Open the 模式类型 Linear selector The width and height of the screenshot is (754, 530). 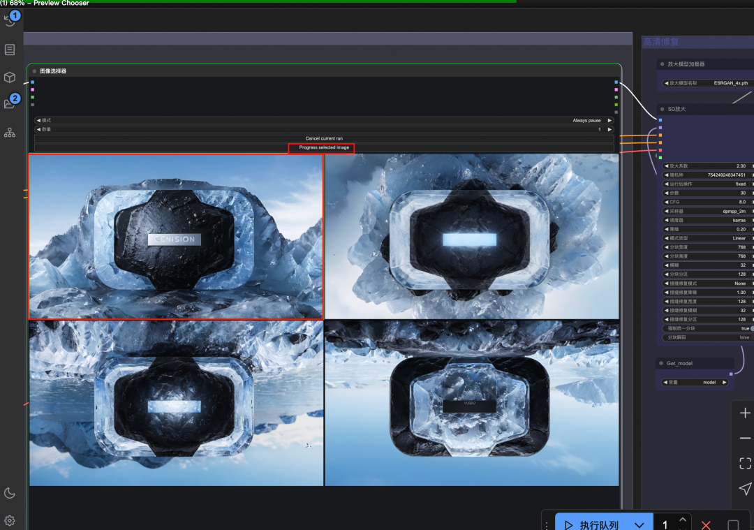pos(708,238)
